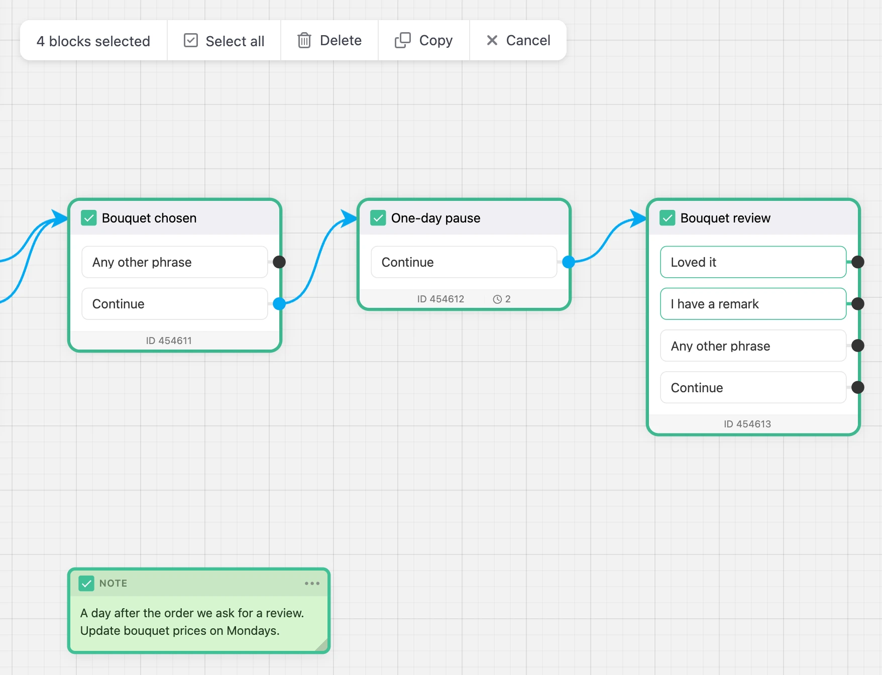Deselect the Note block checkbox

tap(86, 583)
